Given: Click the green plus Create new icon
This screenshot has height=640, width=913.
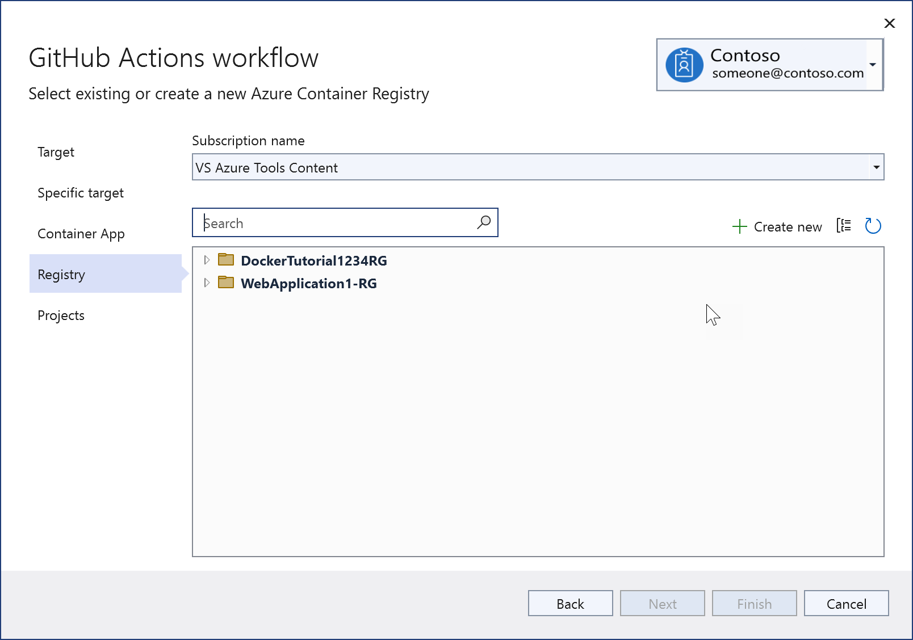Looking at the screenshot, I should pos(740,226).
